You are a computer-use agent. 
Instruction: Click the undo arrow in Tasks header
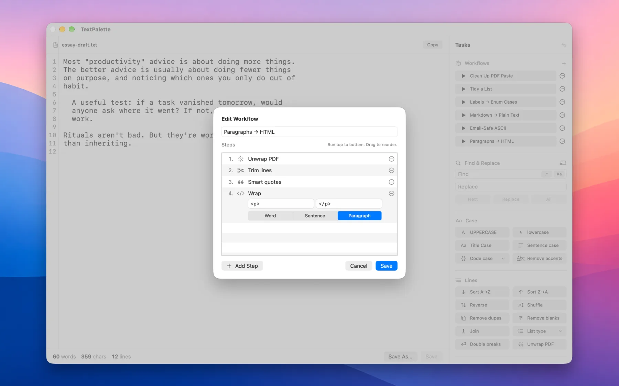[564, 45]
